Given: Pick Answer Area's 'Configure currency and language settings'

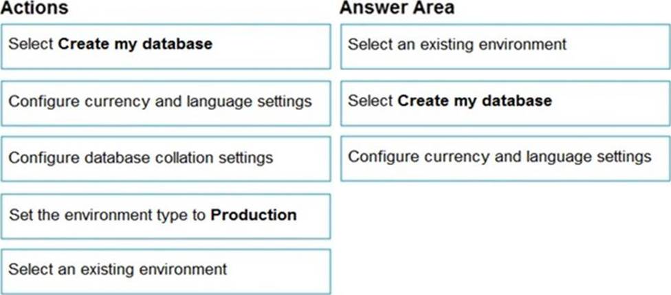Looking at the screenshot, I should tap(505, 157).
